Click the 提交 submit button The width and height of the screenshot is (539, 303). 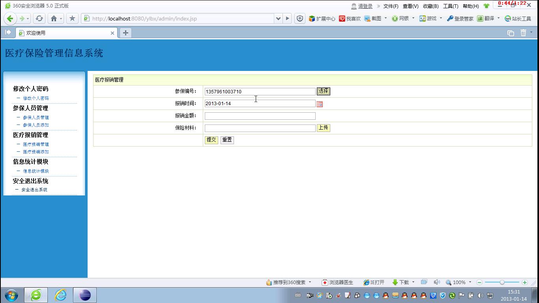pyautogui.click(x=211, y=140)
